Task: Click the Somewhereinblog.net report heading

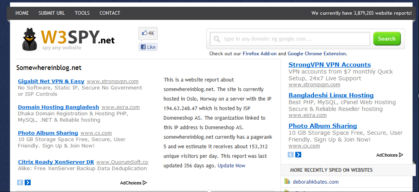Action: click(49, 68)
